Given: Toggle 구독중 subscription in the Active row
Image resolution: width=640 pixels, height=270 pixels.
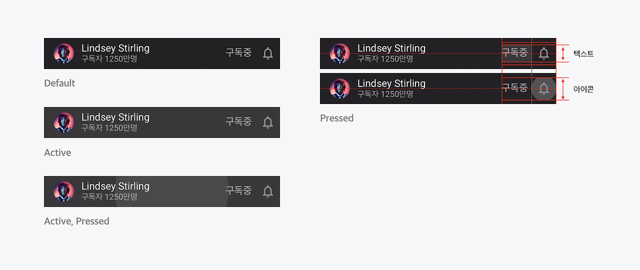Looking at the screenshot, I should pyautogui.click(x=238, y=121).
